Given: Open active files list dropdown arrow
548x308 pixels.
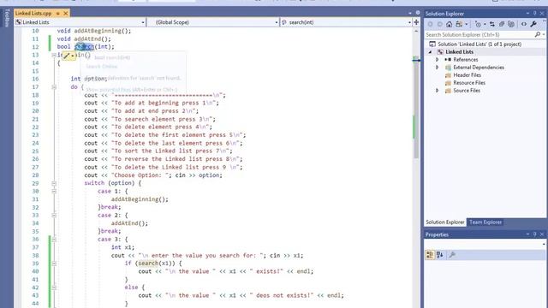Looking at the screenshot, I should pos(410,13).
